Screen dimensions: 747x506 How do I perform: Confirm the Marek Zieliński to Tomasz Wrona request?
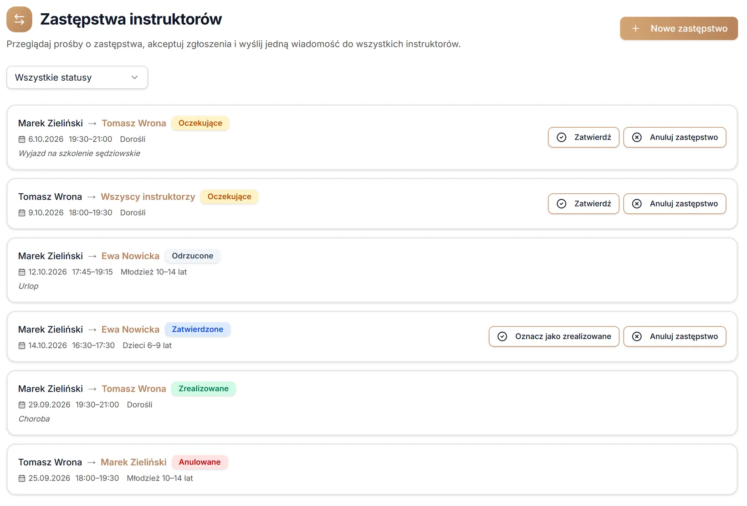583,137
